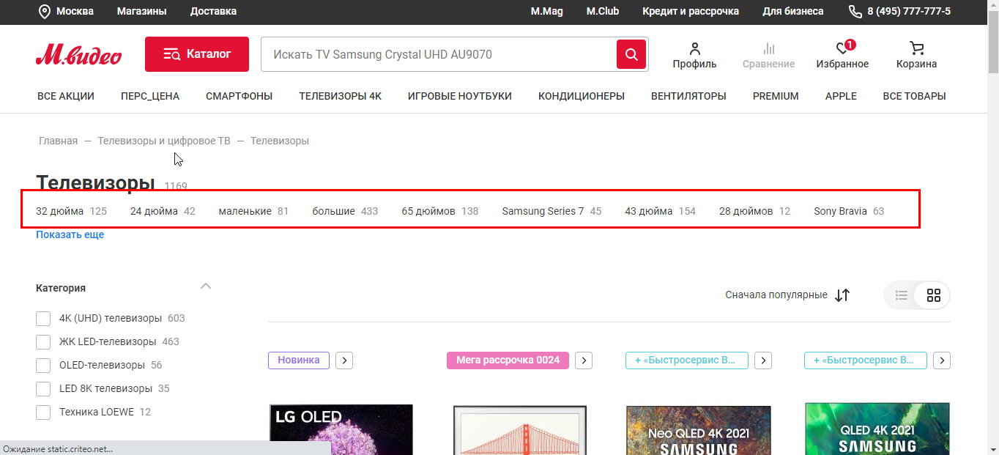
Task: Open PREMIUM menu item
Action: point(776,96)
